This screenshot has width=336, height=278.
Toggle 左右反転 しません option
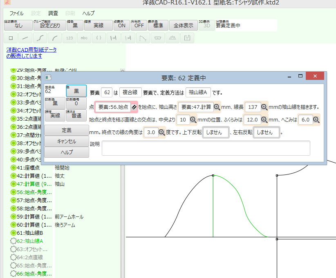[x=267, y=132]
